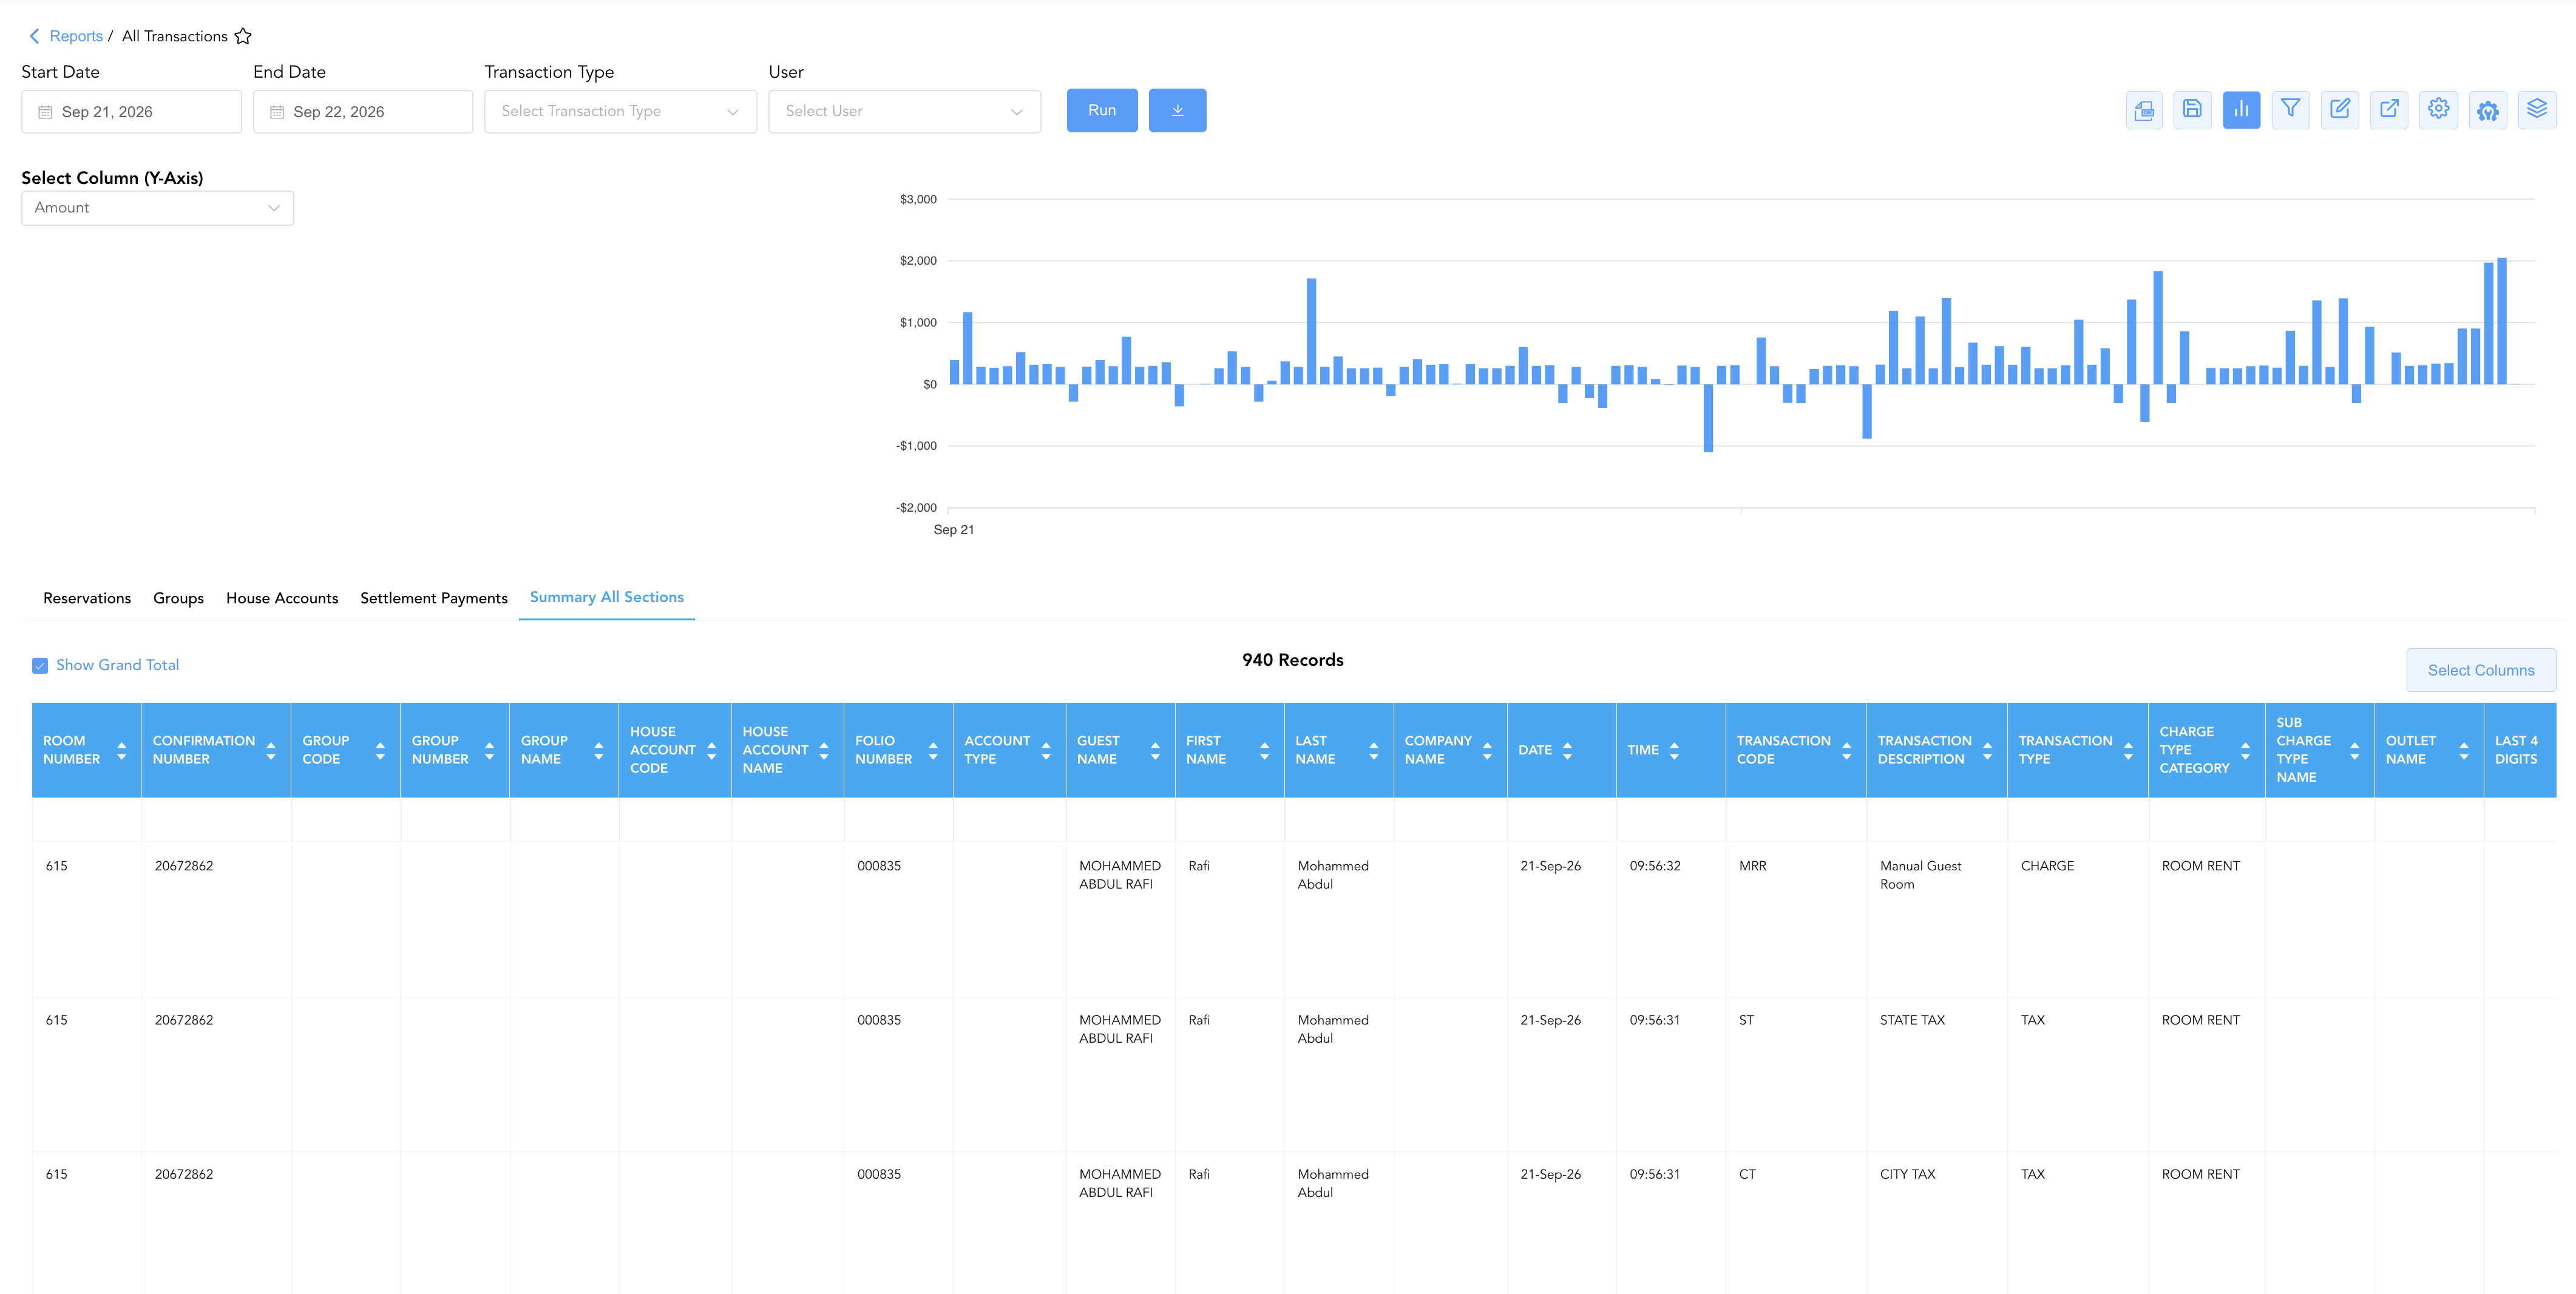The width and height of the screenshot is (2576, 1294).
Task: Sort by Date column arrows
Action: click(1568, 750)
